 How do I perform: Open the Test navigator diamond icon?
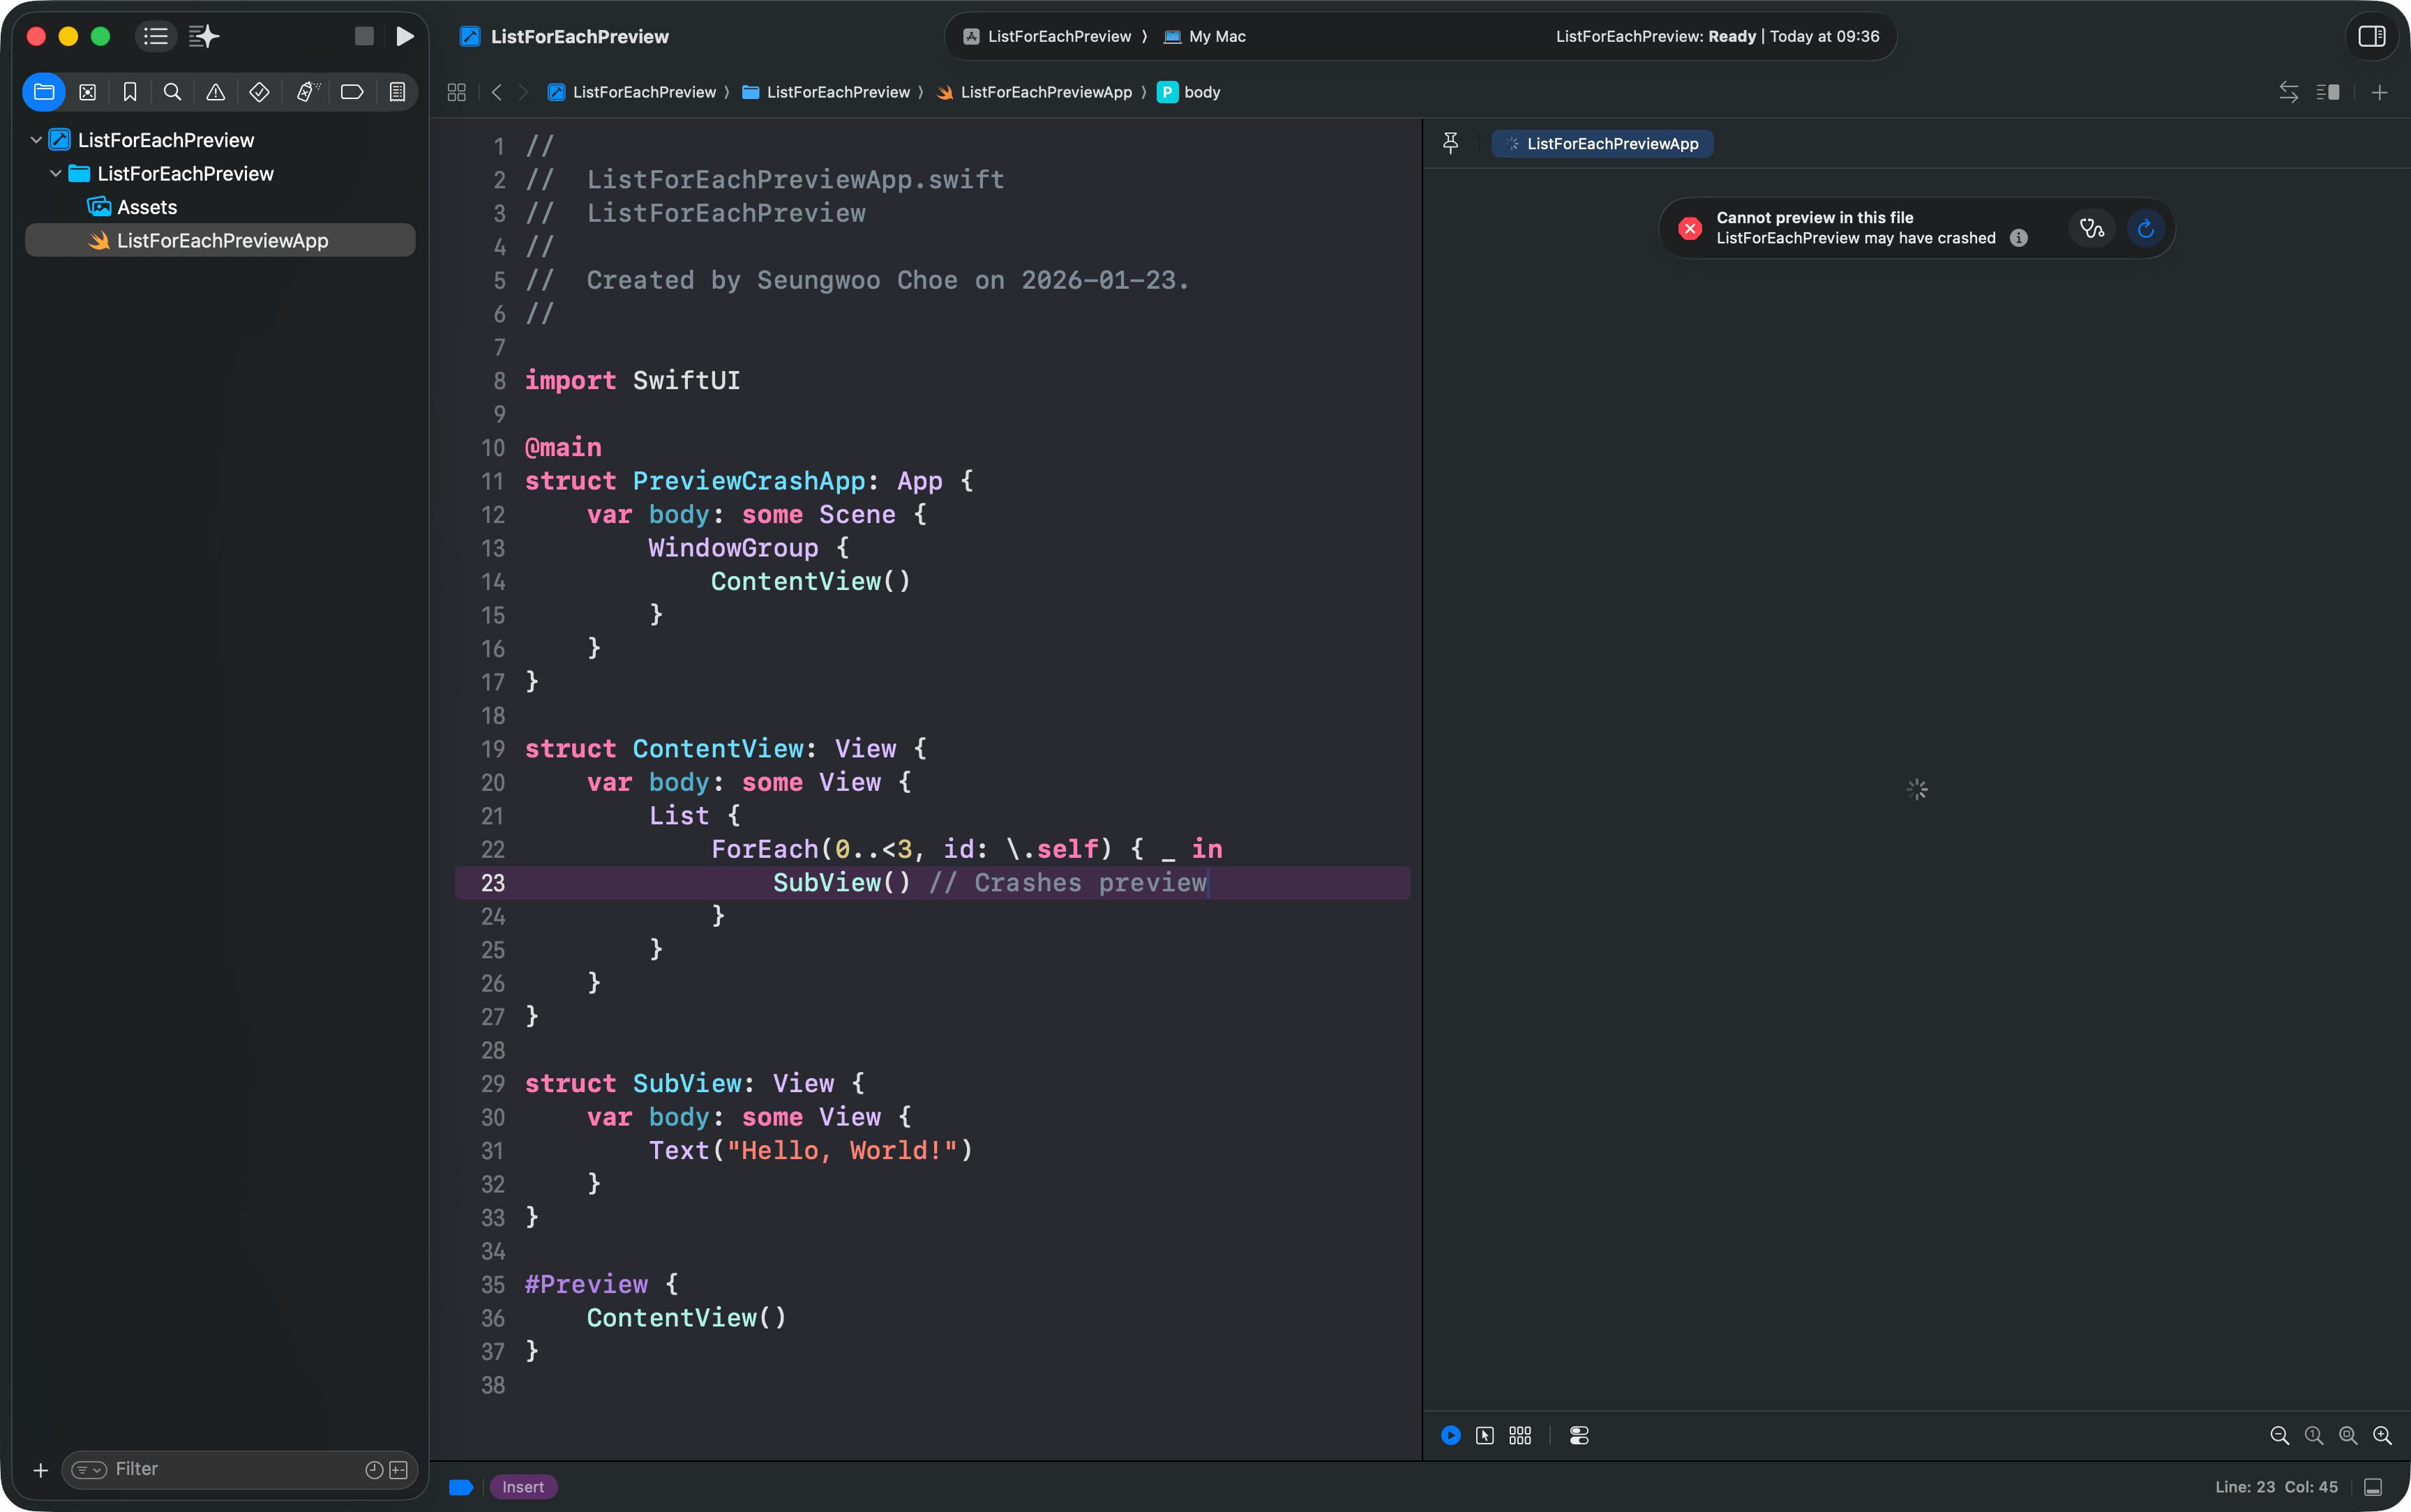(259, 92)
